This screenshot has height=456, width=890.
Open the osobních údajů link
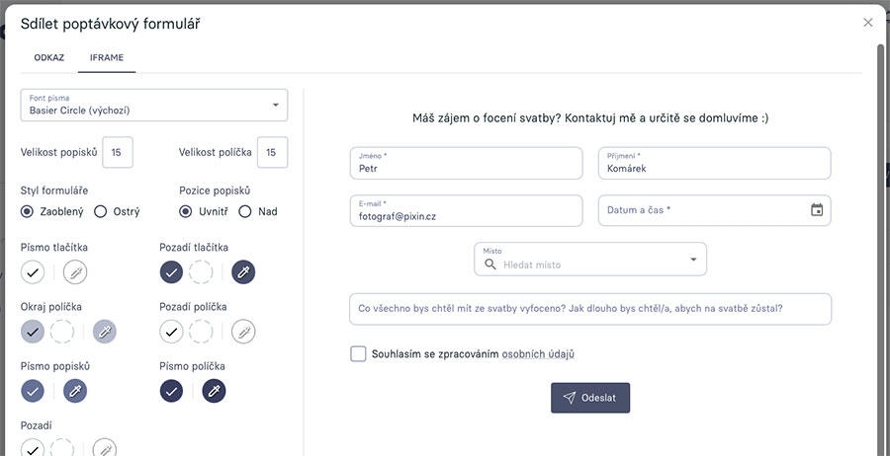(538, 354)
